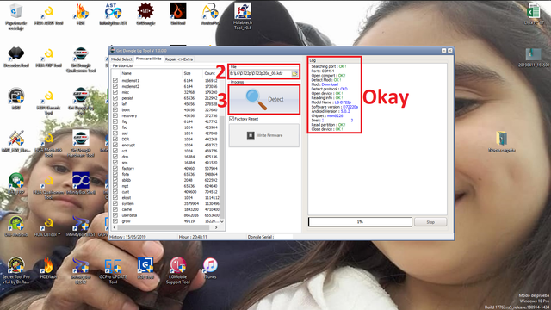Click the Dongle Serial field
This screenshot has width=551, height=310.
(269, 237)
